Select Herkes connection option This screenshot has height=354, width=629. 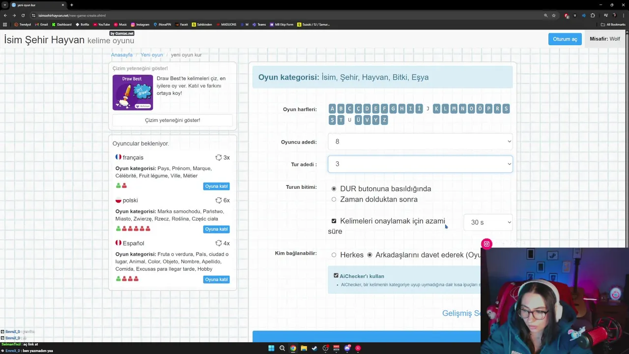(334, 255)
